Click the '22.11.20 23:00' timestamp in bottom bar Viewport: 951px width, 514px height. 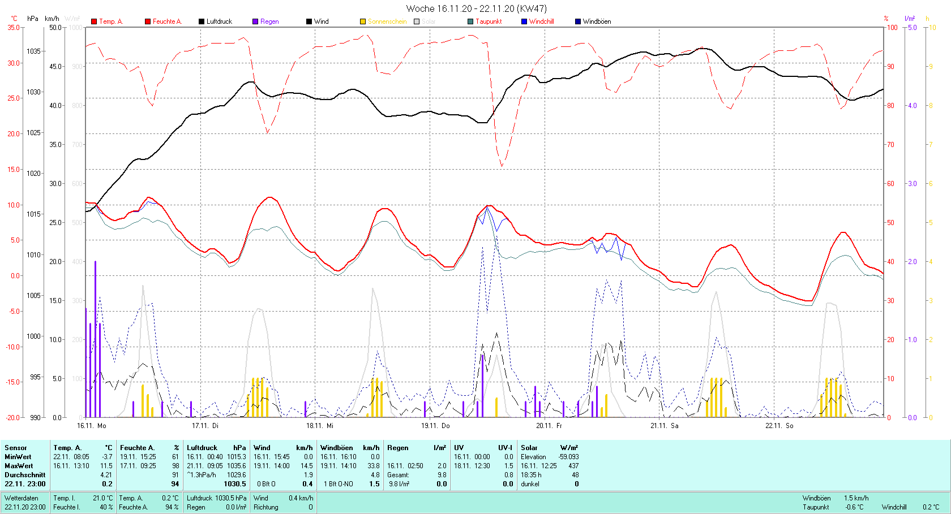(x=25, y=507)
